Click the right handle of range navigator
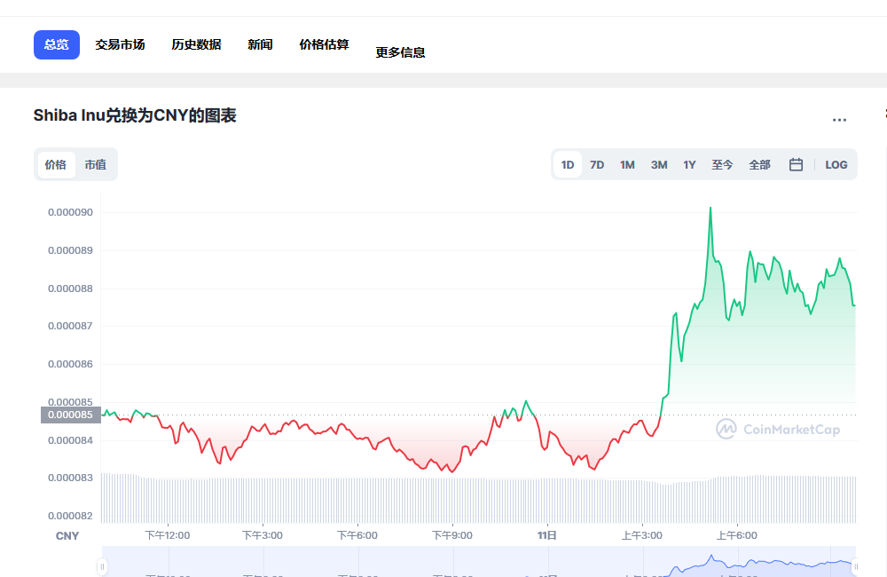Screen dimensions: 887x577 tap(856, 566)
